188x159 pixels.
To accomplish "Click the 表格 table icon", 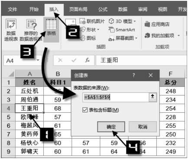I will [x=51, y=29].
